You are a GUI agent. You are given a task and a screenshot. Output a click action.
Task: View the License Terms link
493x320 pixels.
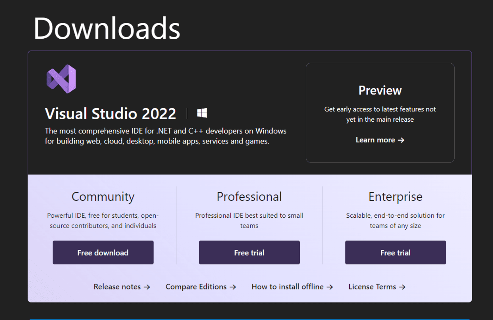pyautogui.click(x=377, y=287)
